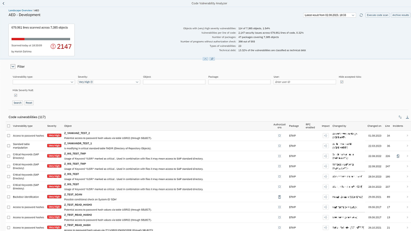This screenshot has width=411, height=231.
Task: Open table sort settings icon
Action: (400, 117)
